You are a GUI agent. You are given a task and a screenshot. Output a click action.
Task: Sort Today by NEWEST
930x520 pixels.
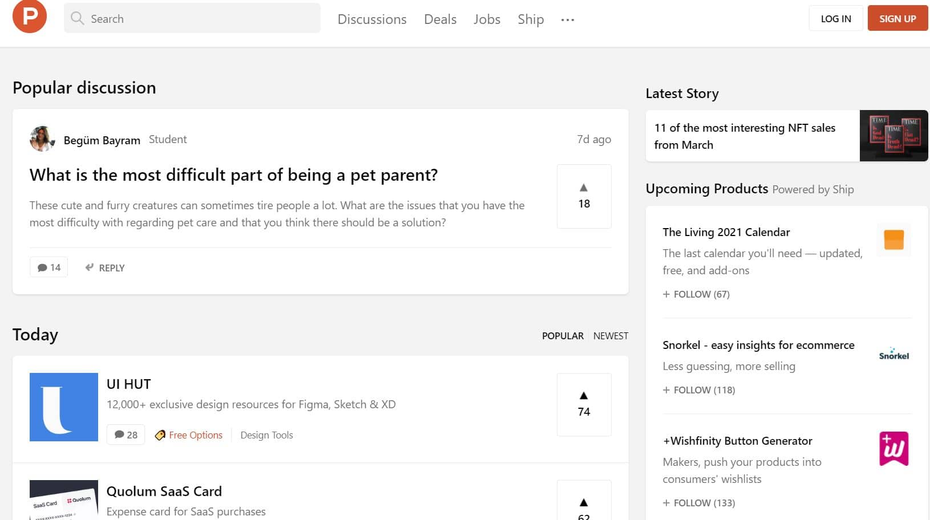coord(610,336)
